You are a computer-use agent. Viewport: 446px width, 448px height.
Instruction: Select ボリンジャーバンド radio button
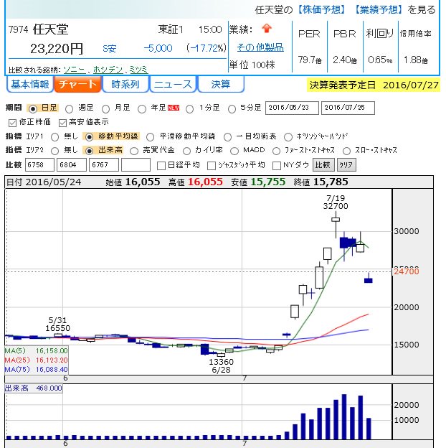tap(288, 137)
